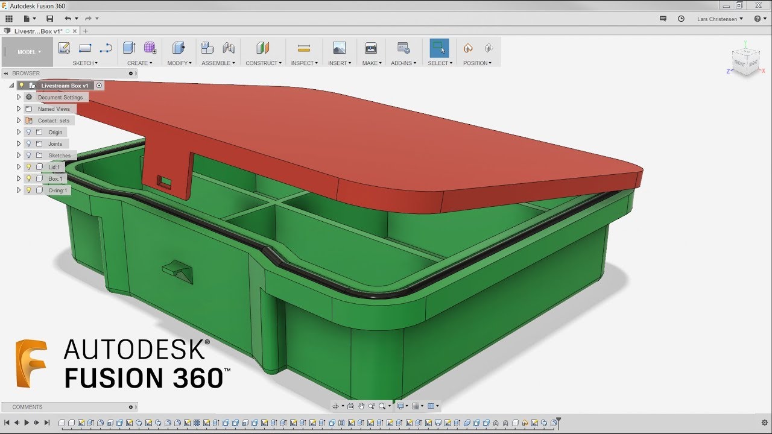Expand Contact sets node
The height and width of the screenshot is (434, 772).
19,121
